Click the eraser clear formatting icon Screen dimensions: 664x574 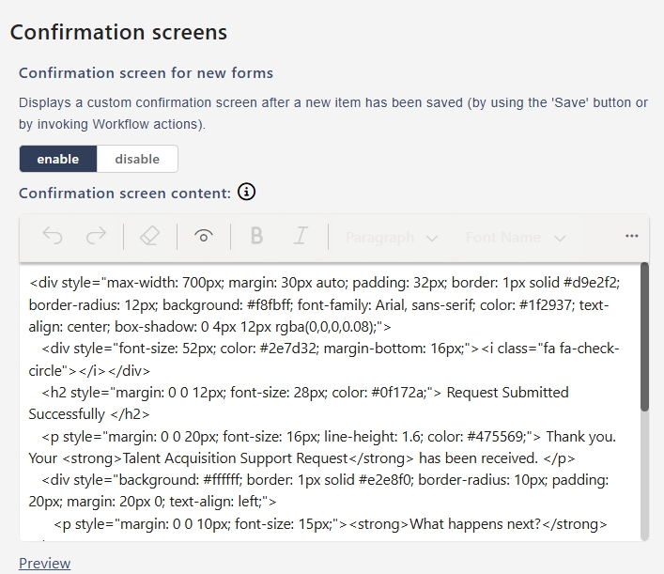(x=149, y=237)
